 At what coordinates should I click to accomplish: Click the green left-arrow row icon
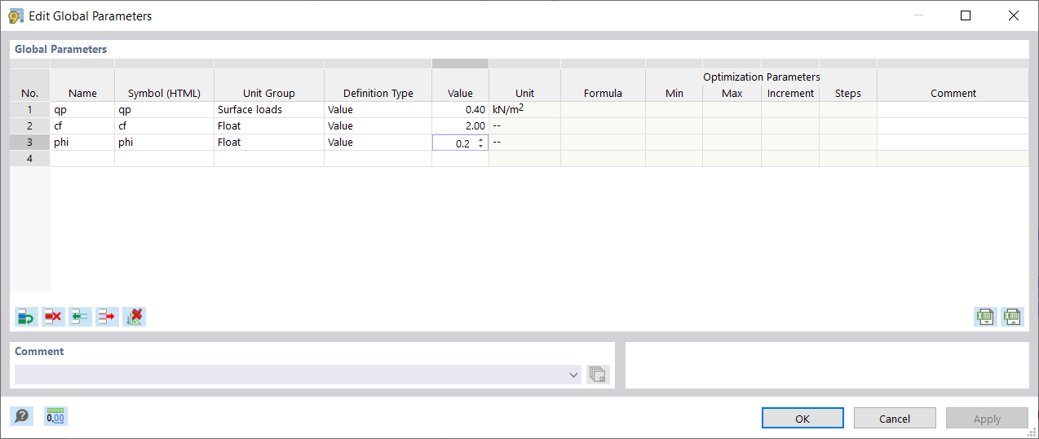coord(80,317)
